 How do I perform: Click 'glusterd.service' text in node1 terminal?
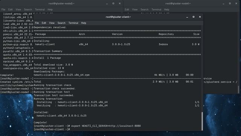(219, 82)
